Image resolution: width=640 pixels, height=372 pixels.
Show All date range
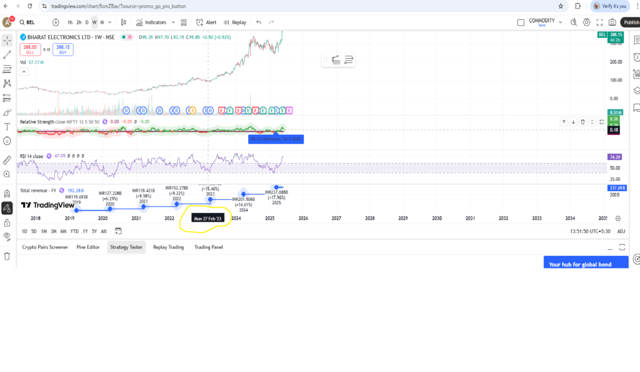(x=104, y=231)
